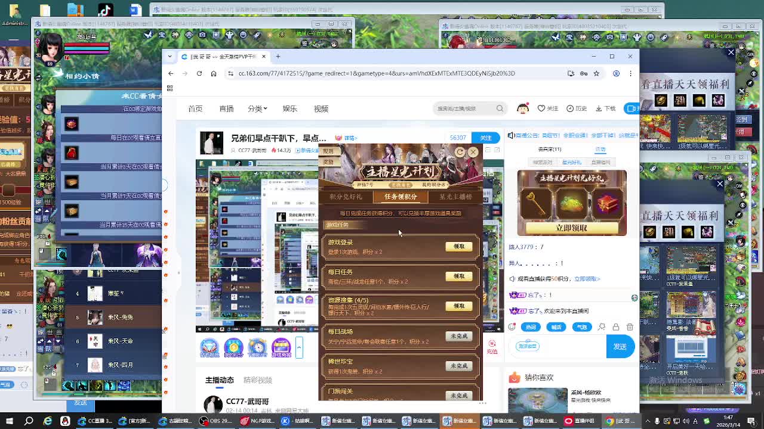Click 立即领取 on star plan banner

point(571,228)
